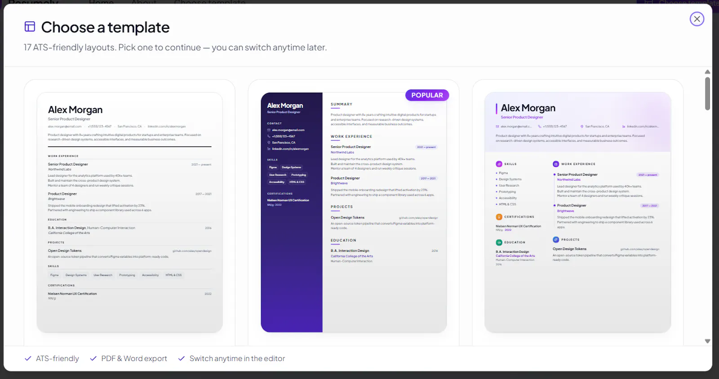Click the Projects icon in the third template
719x379 pixels.
pyautogui.click(x=556, y=240)
